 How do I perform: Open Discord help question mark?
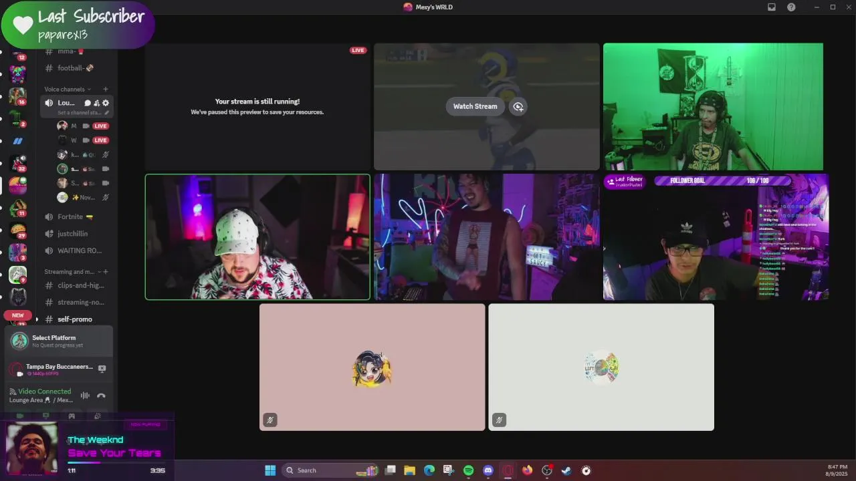tap(791, 7)
